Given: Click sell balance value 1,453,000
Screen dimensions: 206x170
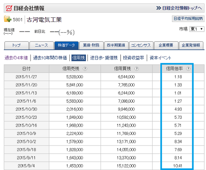Looking at the screenshot, I should (75, 166).
